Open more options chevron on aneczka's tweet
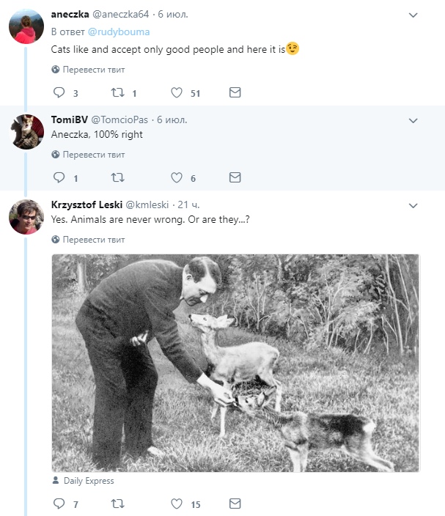 pos(413,15)
